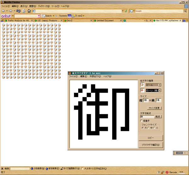Open the dropdown arrow after Search label
This screenshot has width=189, height=175.
click(54, 16)
